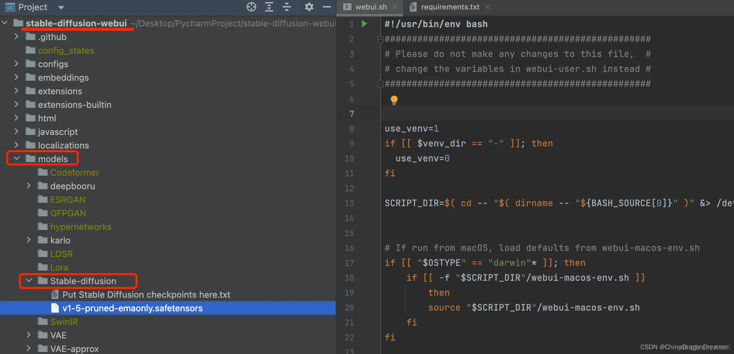Switch to the requirements.txt tab

[x=450, y=7]
